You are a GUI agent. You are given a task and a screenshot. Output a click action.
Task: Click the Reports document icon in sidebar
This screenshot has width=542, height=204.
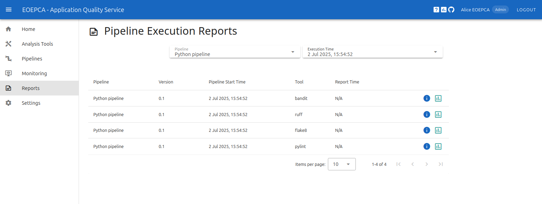pyautogui.click(x=9, y=88)
